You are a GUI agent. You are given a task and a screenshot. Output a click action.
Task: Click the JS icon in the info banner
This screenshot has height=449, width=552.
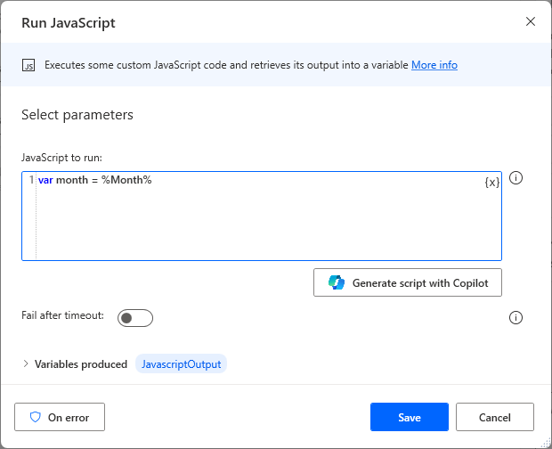(29, 65)
